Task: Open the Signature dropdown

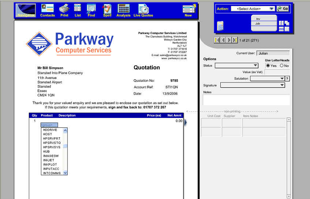Action: (253, 85)
